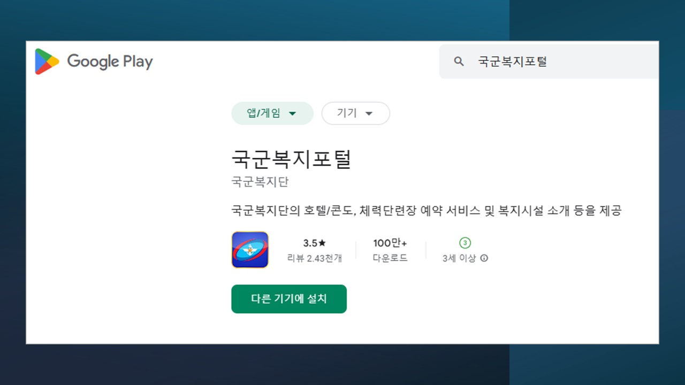The width and height of the screenshot is (685, 385).
Task: Select the 기기 filter chip label
Action: coord(347,113)
